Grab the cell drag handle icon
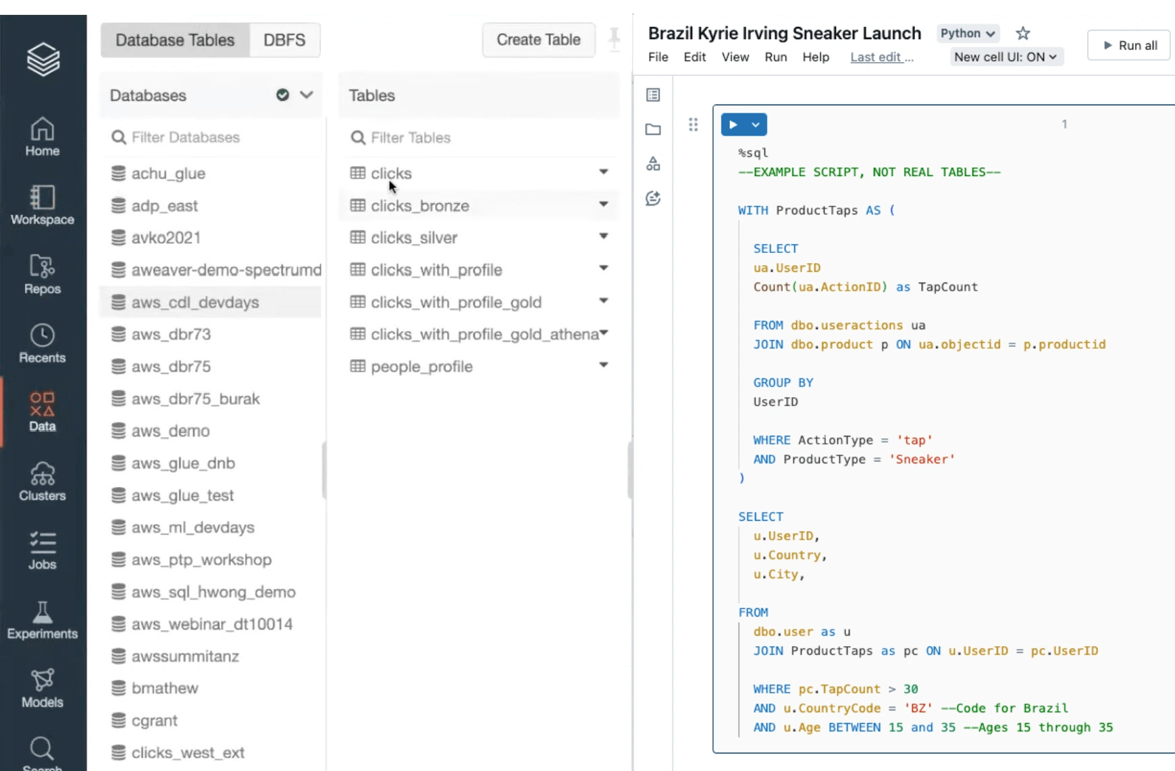This screenshot has height=771, width=1175. click(x=693, y=125)
